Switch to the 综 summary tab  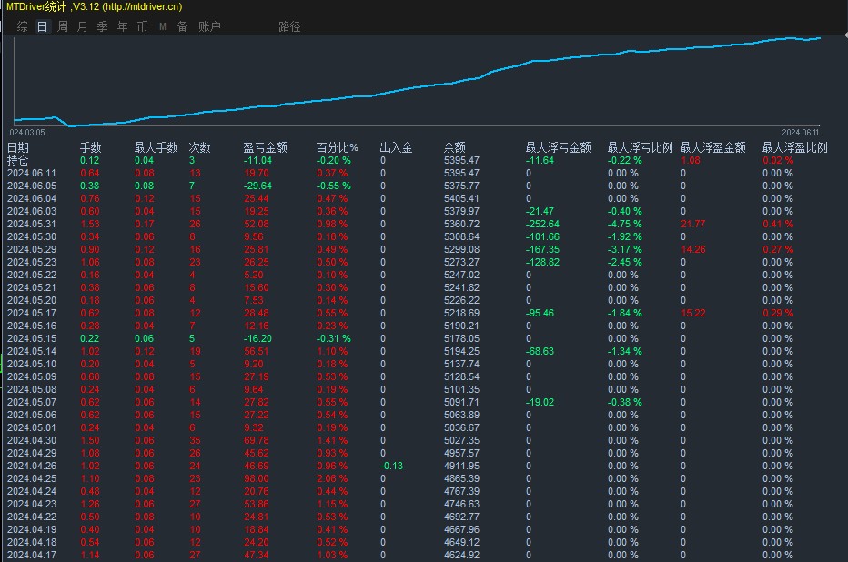22,26
